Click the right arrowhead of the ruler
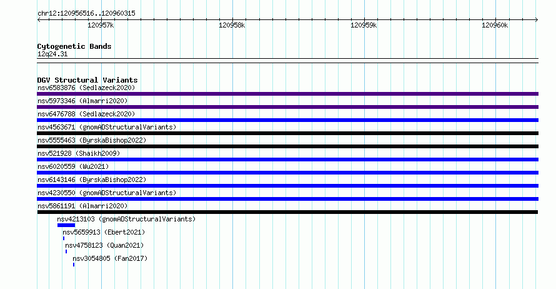Screen dimensions: 556x289 (537, 20)
